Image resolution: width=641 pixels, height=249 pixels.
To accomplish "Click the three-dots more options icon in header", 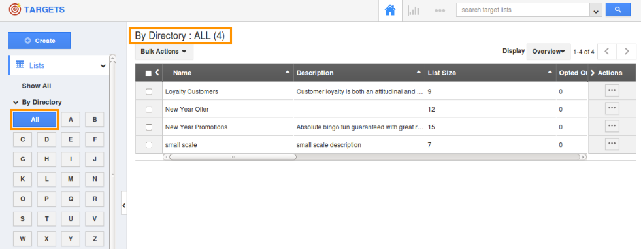I will tap(440, 10).
